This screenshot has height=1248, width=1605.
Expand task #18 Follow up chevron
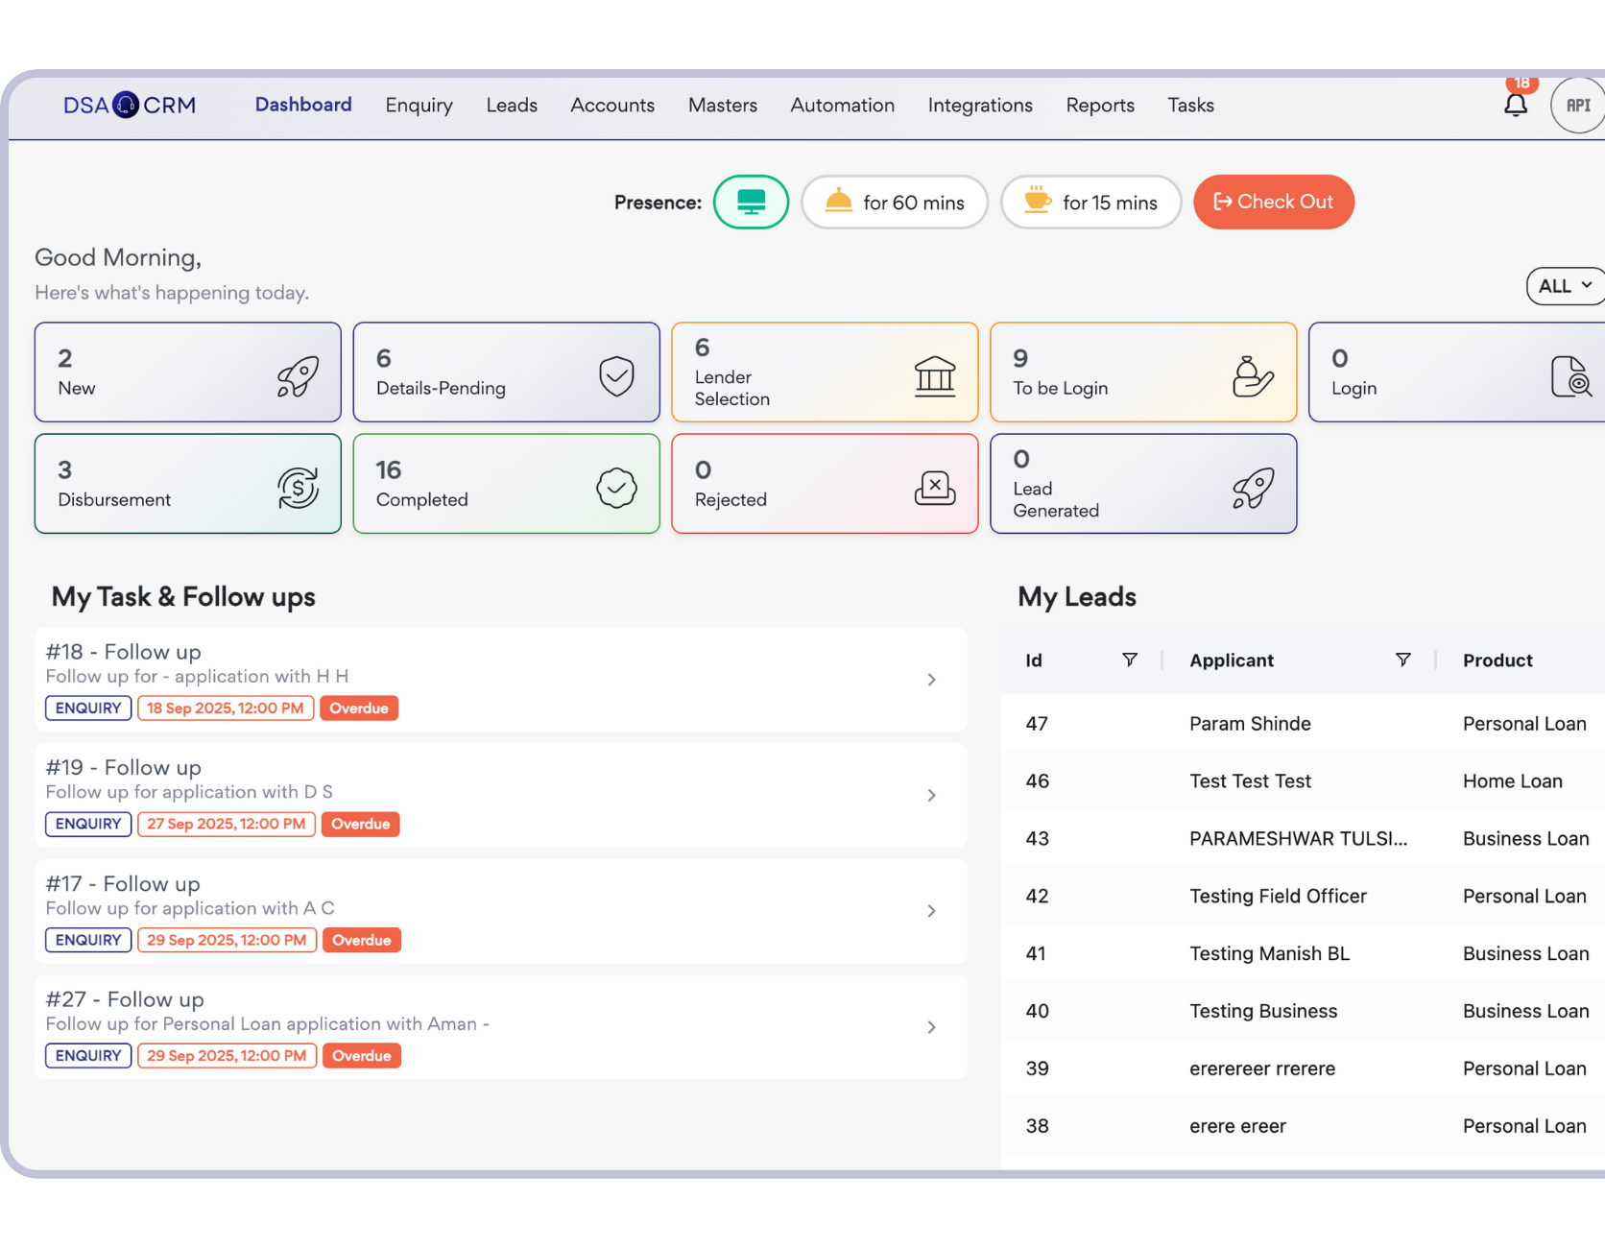coord(931,680)
